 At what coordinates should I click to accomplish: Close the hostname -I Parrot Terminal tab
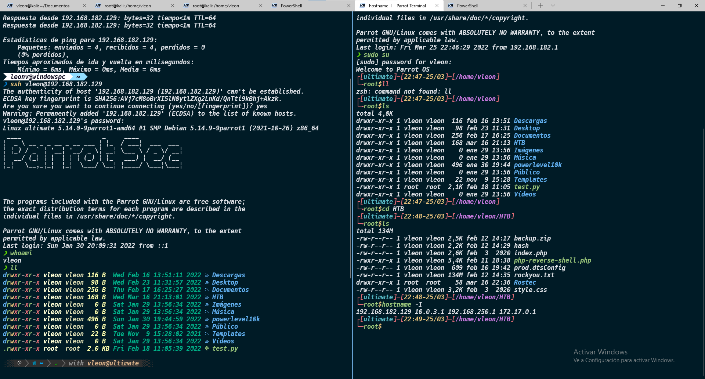click(x=437, y=6)
